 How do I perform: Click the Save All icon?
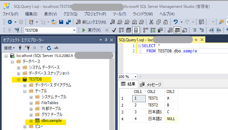click(x=68, y=22)
